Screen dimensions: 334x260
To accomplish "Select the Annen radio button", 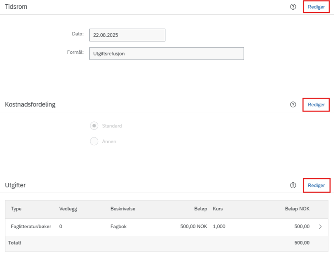I will click(x=94, y=141).
